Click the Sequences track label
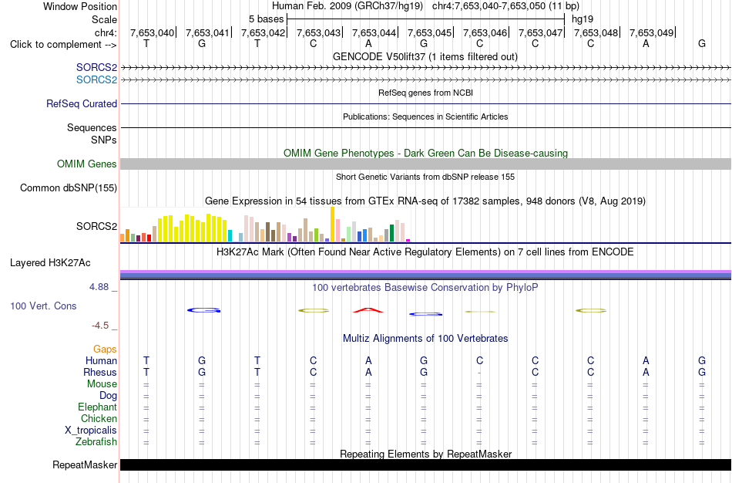The height and width of the screenshot is (483, 732). pos(92,127)
